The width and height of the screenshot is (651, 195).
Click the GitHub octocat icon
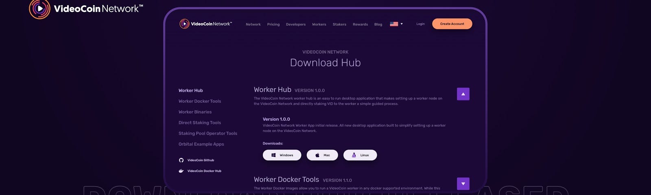pyautogui.click(x=181, y=160)
